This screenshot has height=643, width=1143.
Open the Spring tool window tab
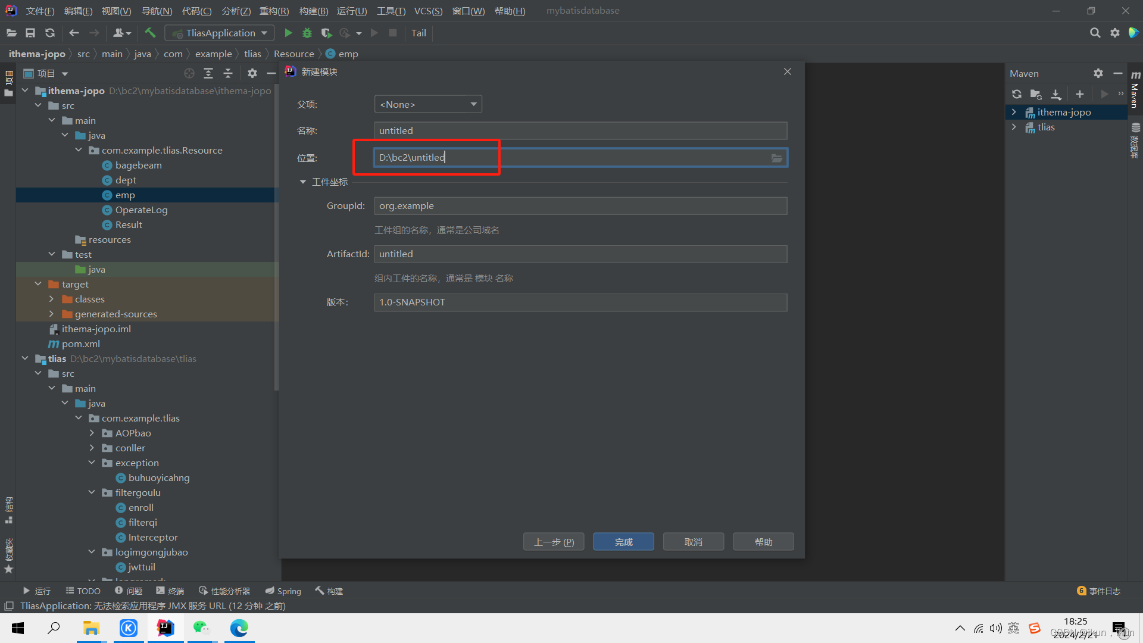pos(283,591)
